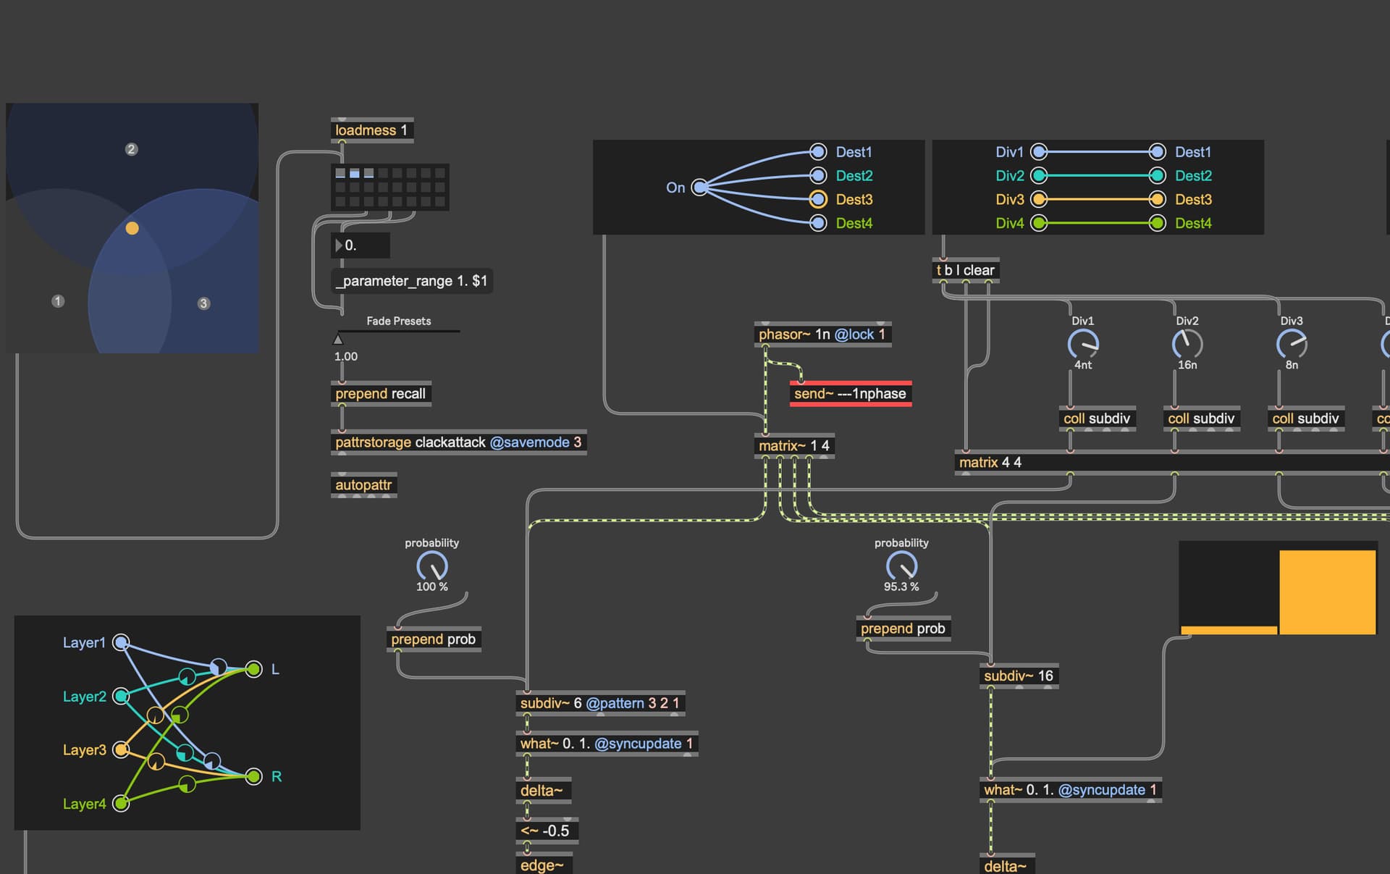Click the green Dest4 node connected to Div4

(1158, 223)
